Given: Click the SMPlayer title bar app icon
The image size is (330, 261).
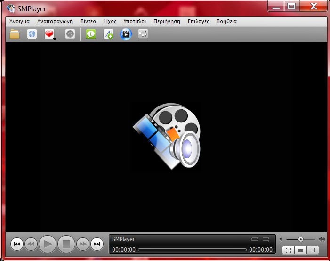Looking at the screenshot, I should click(x=10, y=8).
